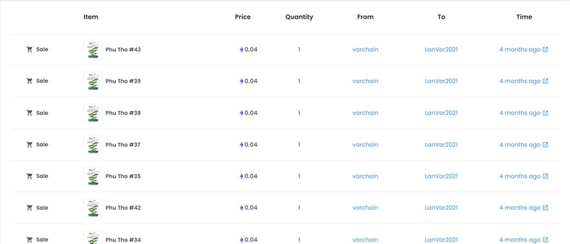Image resolution: width=570 pixels, height=244 pixels.
Task: Click the cart Sale icon for Phu Tho #43
Action: click(29, 50)
